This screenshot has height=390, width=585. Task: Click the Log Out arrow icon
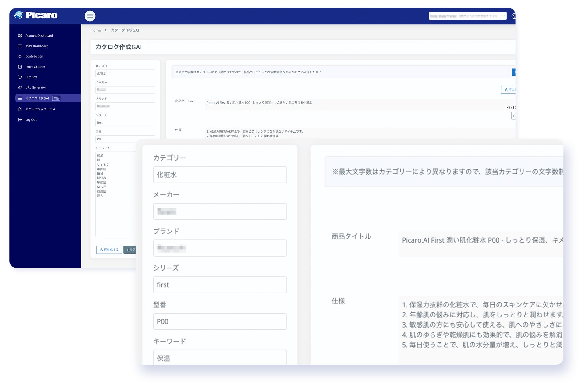tap(20, 120)
